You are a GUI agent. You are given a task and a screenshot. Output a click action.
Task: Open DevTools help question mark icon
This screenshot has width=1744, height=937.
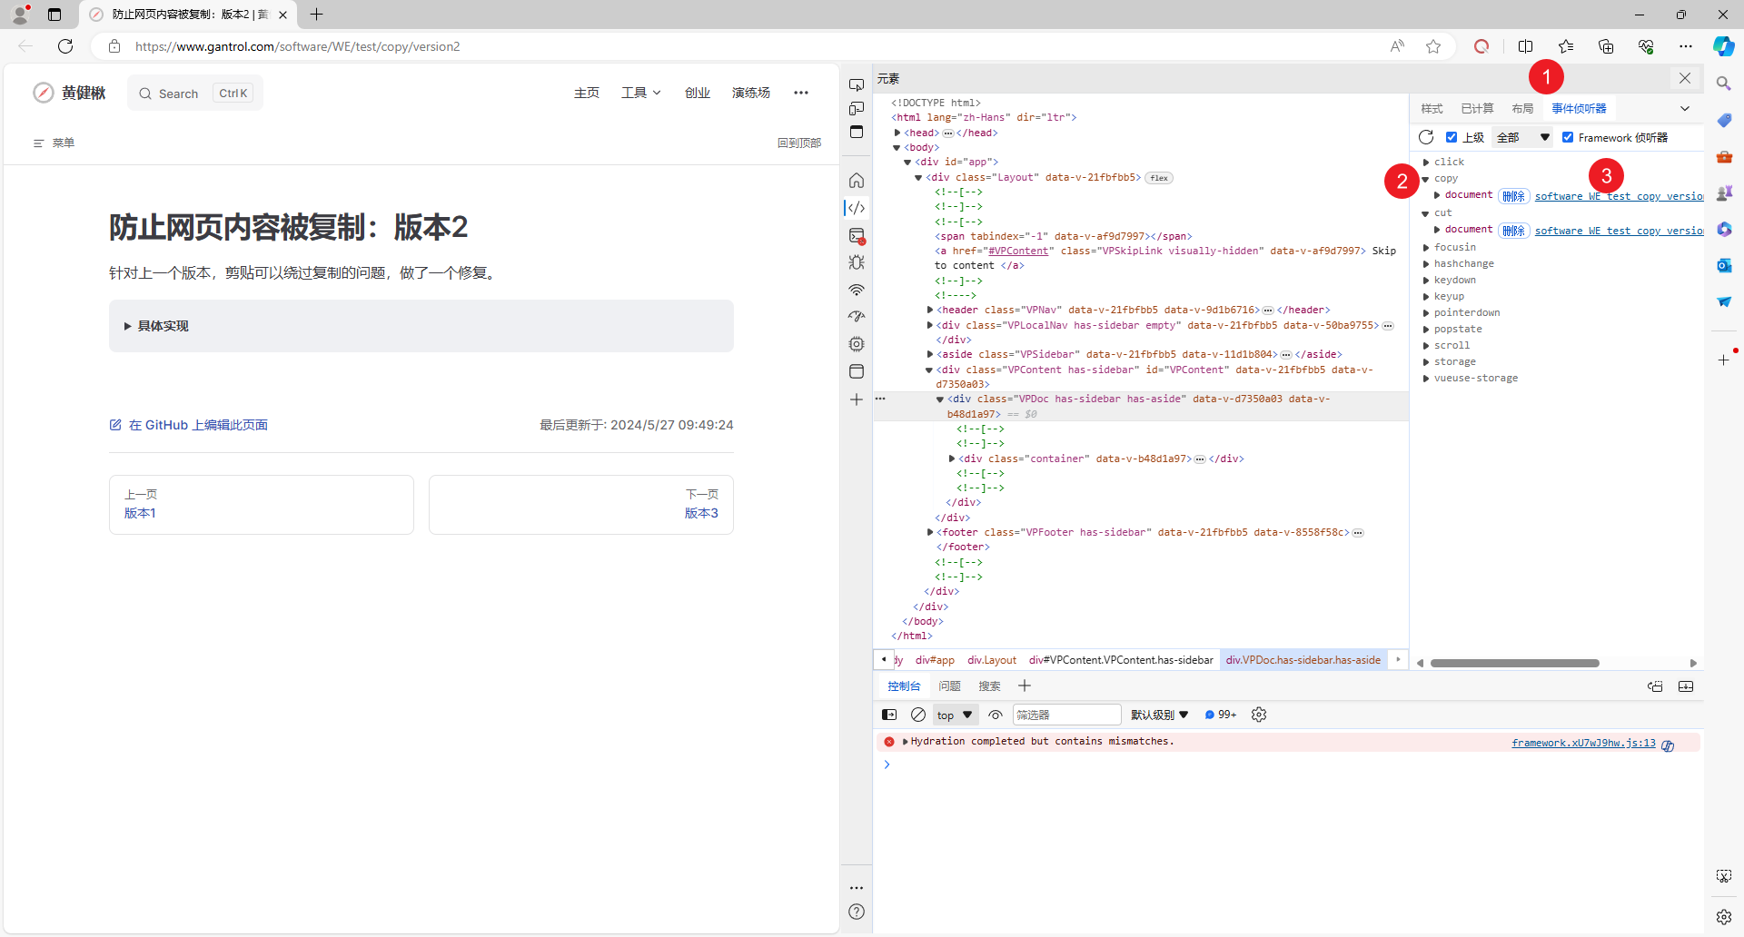pyautogui.click(x=856, y=912)
